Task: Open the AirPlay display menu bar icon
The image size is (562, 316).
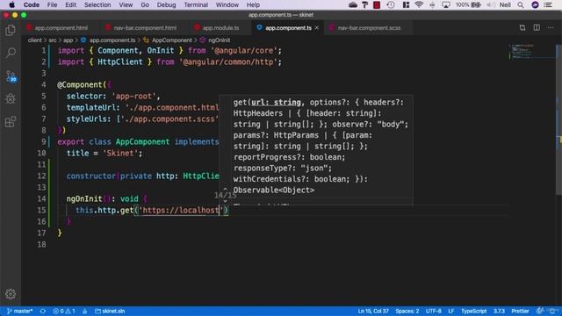Action: click(x=446, y=4)
